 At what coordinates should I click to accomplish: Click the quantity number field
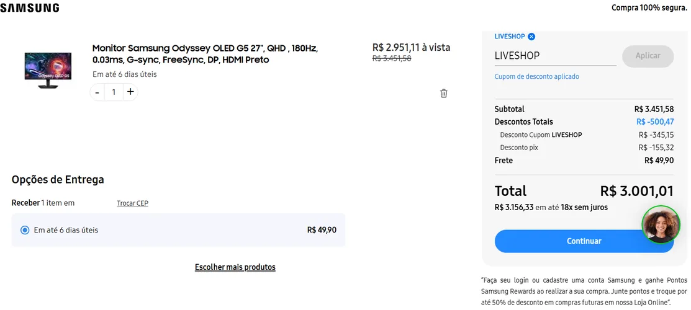tap(114, 92)
